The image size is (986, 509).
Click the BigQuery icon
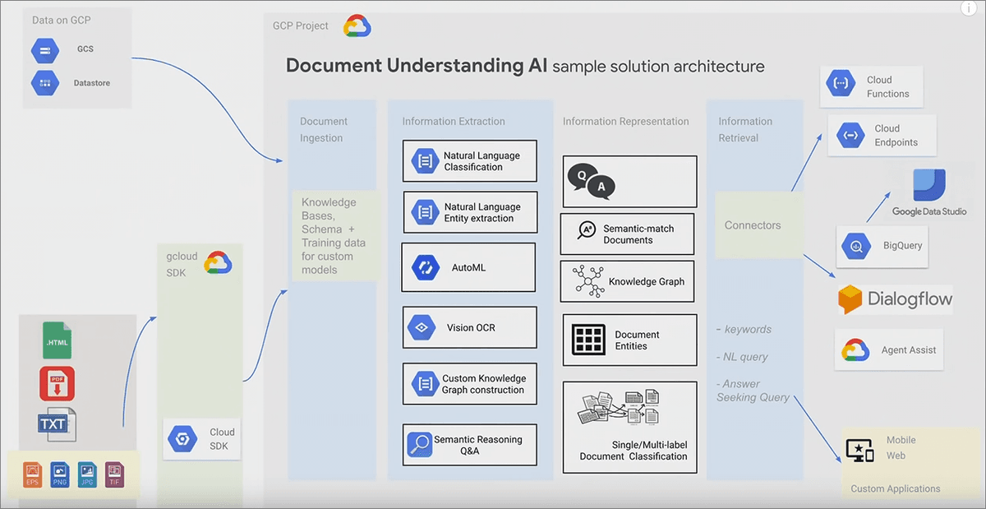tap(856, 246)
